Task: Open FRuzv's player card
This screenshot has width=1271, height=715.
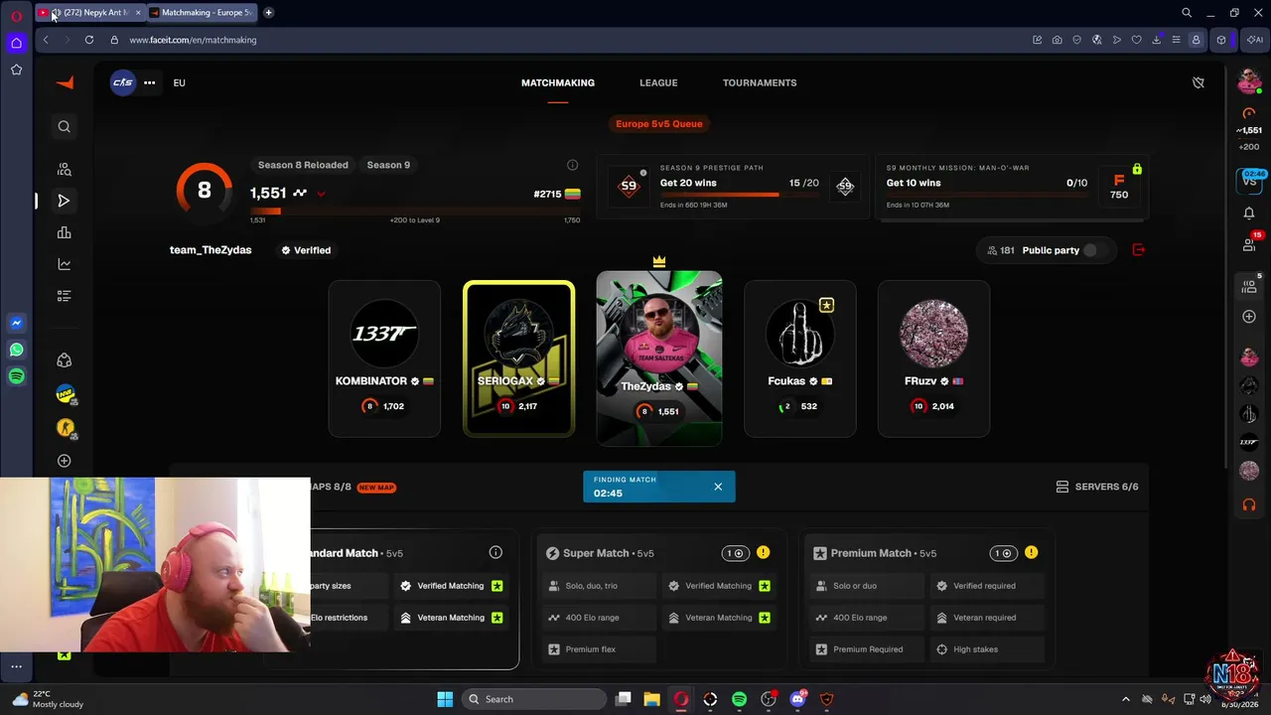Action: click(933, 358)
